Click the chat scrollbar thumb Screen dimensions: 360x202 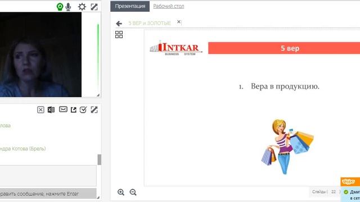point(100,159)
